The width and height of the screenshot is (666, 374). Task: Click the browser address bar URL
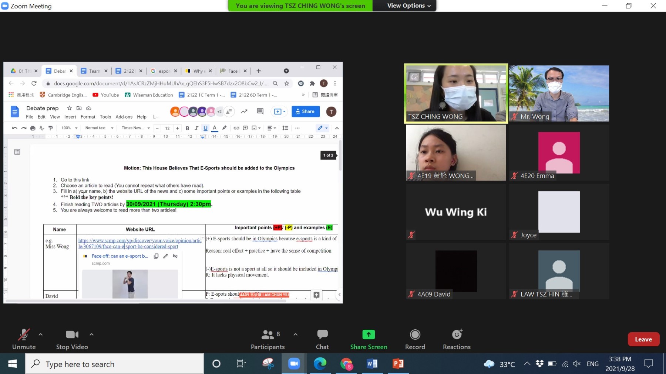(x=160, y=83)
